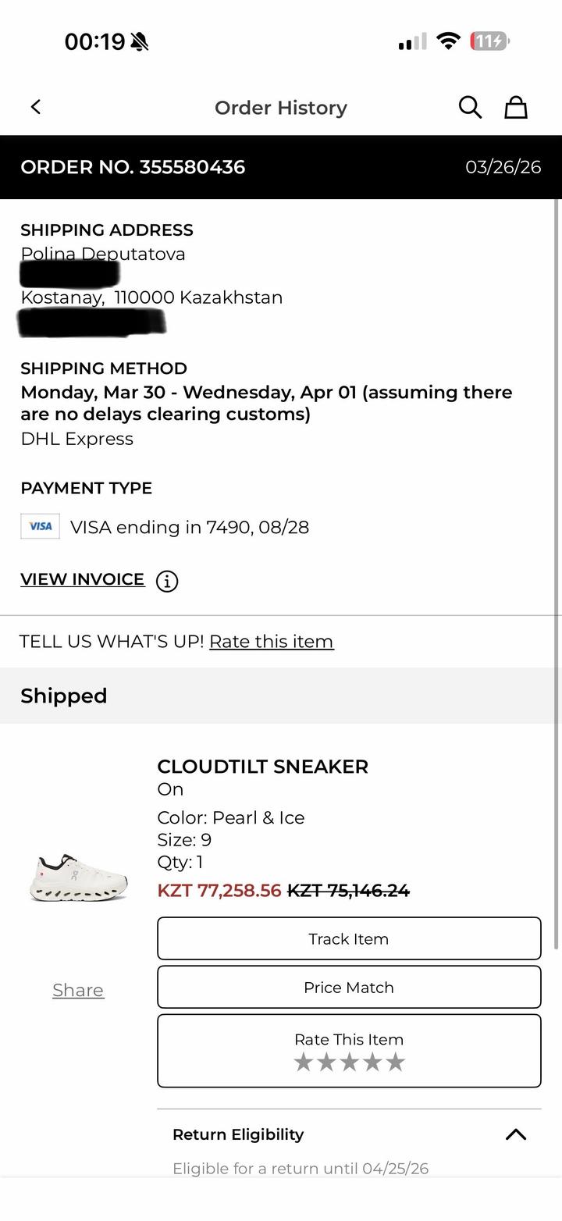
Task: Collapse the Return Eligibility section
Action: (x=516, y=1134)
